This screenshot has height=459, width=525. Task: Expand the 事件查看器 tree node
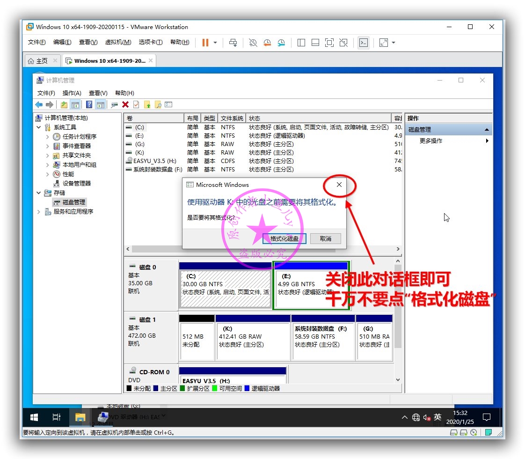click(48, 146)
